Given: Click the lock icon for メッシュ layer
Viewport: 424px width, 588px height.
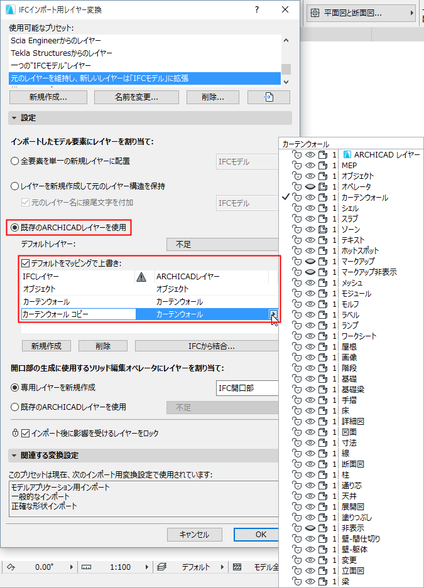Looking at the screenshot, I should (x=296, y=283).
